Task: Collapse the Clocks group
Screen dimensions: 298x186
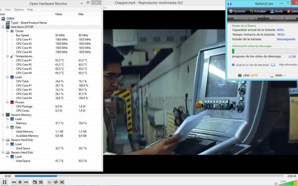Action: point(7,31)
